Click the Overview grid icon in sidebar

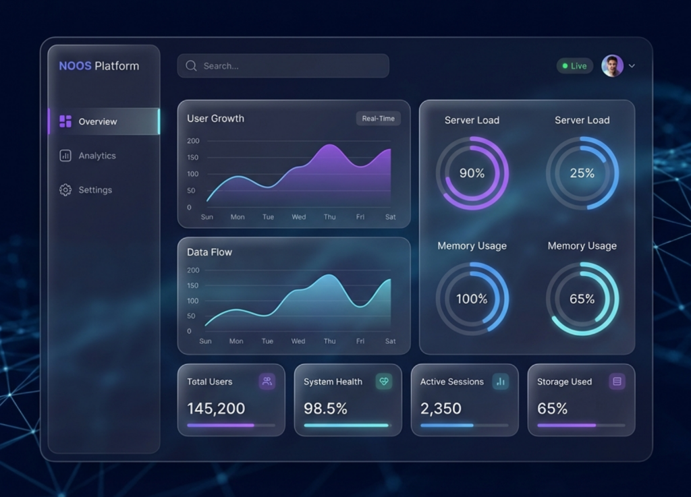click(x=65, y=121)
